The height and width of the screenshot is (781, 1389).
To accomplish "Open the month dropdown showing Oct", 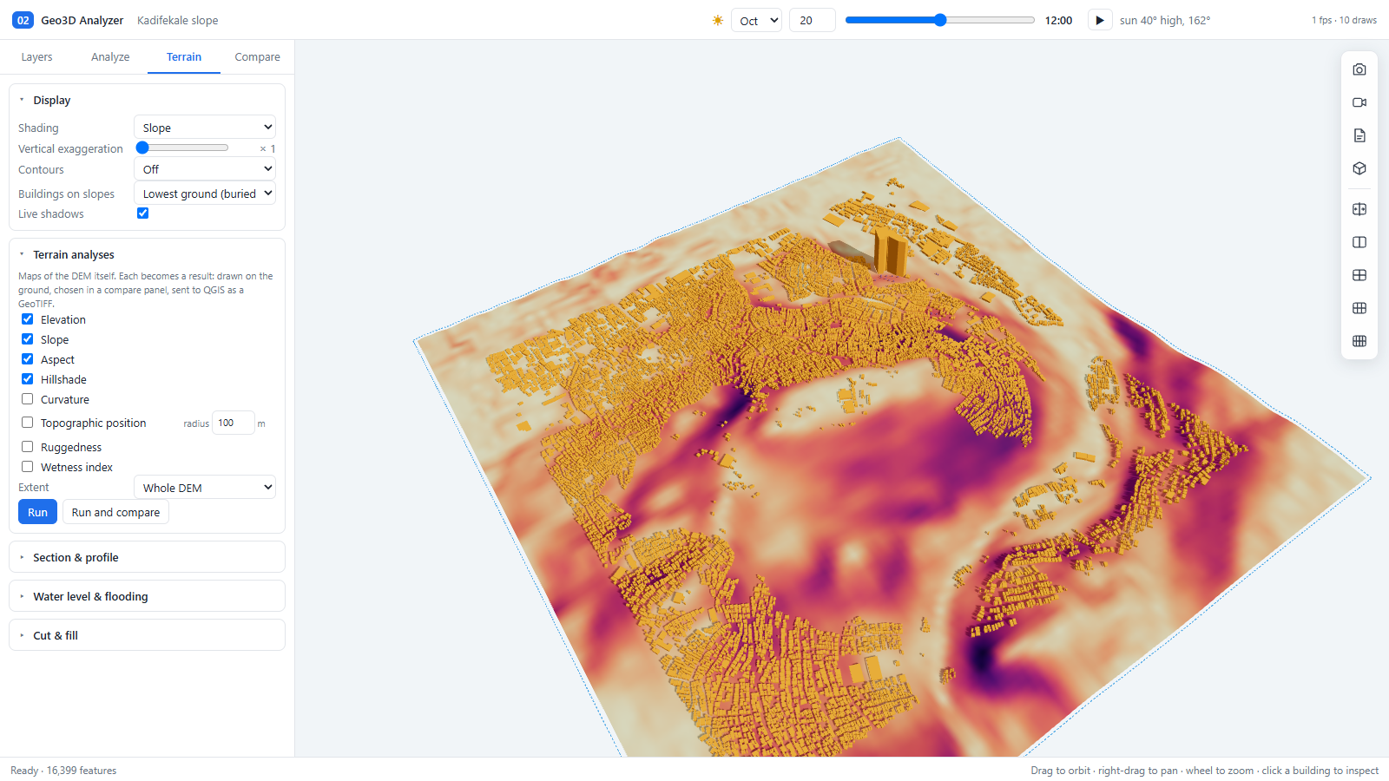I will pyautogui.click(x=756, y=20).
